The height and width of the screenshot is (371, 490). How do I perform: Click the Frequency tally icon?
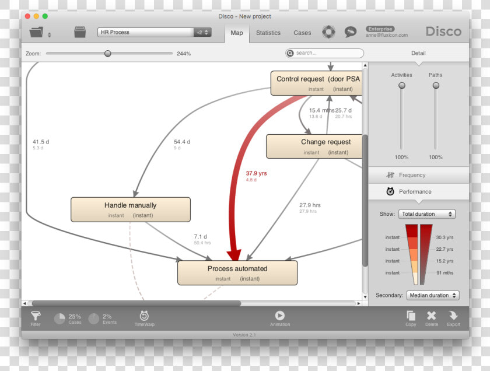click(x=390, y=175)
